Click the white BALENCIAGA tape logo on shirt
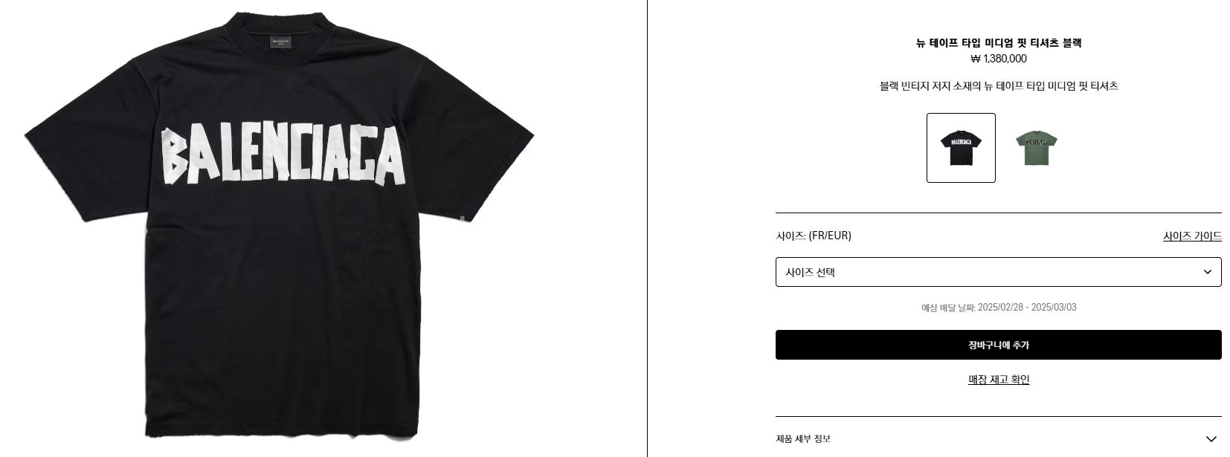The height and width of the screenshot is (457, 1230). click(283, 155)
